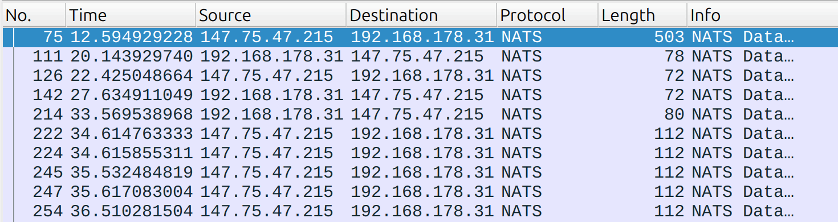Click Protocol NATS in packet 222 row
Viewport: 838px width, 222px height.
click(x=522, y=134)
